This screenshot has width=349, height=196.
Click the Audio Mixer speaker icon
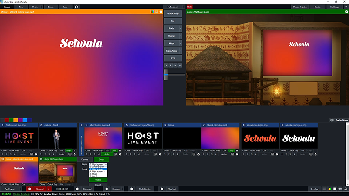click(x=331, y=120)
